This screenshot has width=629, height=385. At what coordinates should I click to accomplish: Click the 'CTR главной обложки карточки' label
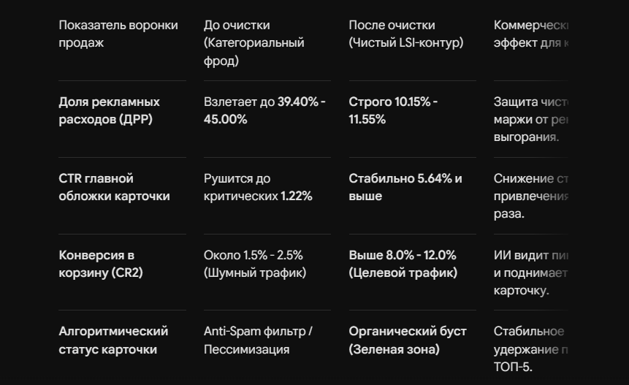click(x=114, y=187)
